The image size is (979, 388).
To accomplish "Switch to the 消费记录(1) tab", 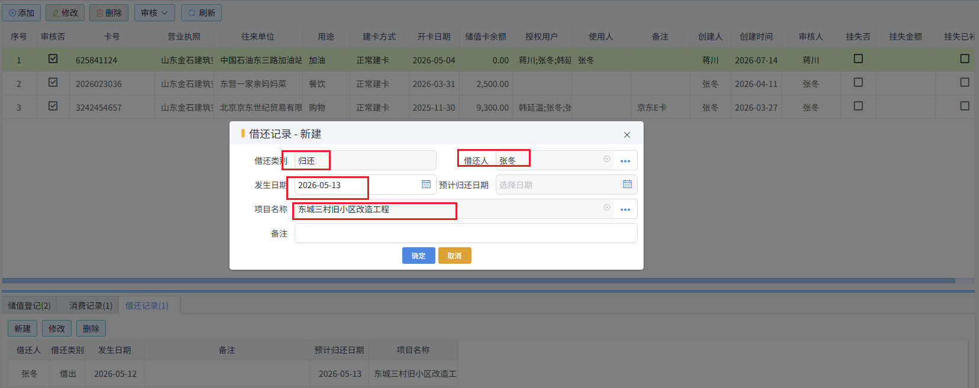I will click(x=91, y=306).
